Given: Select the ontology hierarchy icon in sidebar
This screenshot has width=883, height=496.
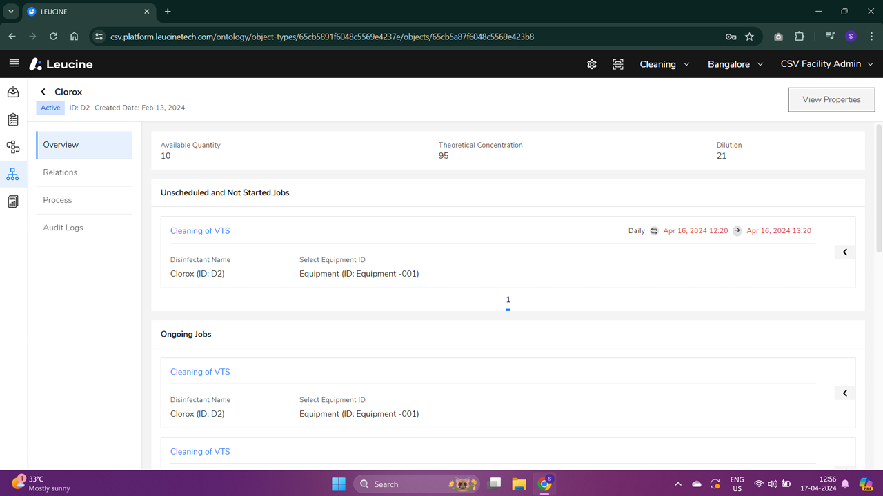Looking at the screenshot, I should [x=13, y=175].
